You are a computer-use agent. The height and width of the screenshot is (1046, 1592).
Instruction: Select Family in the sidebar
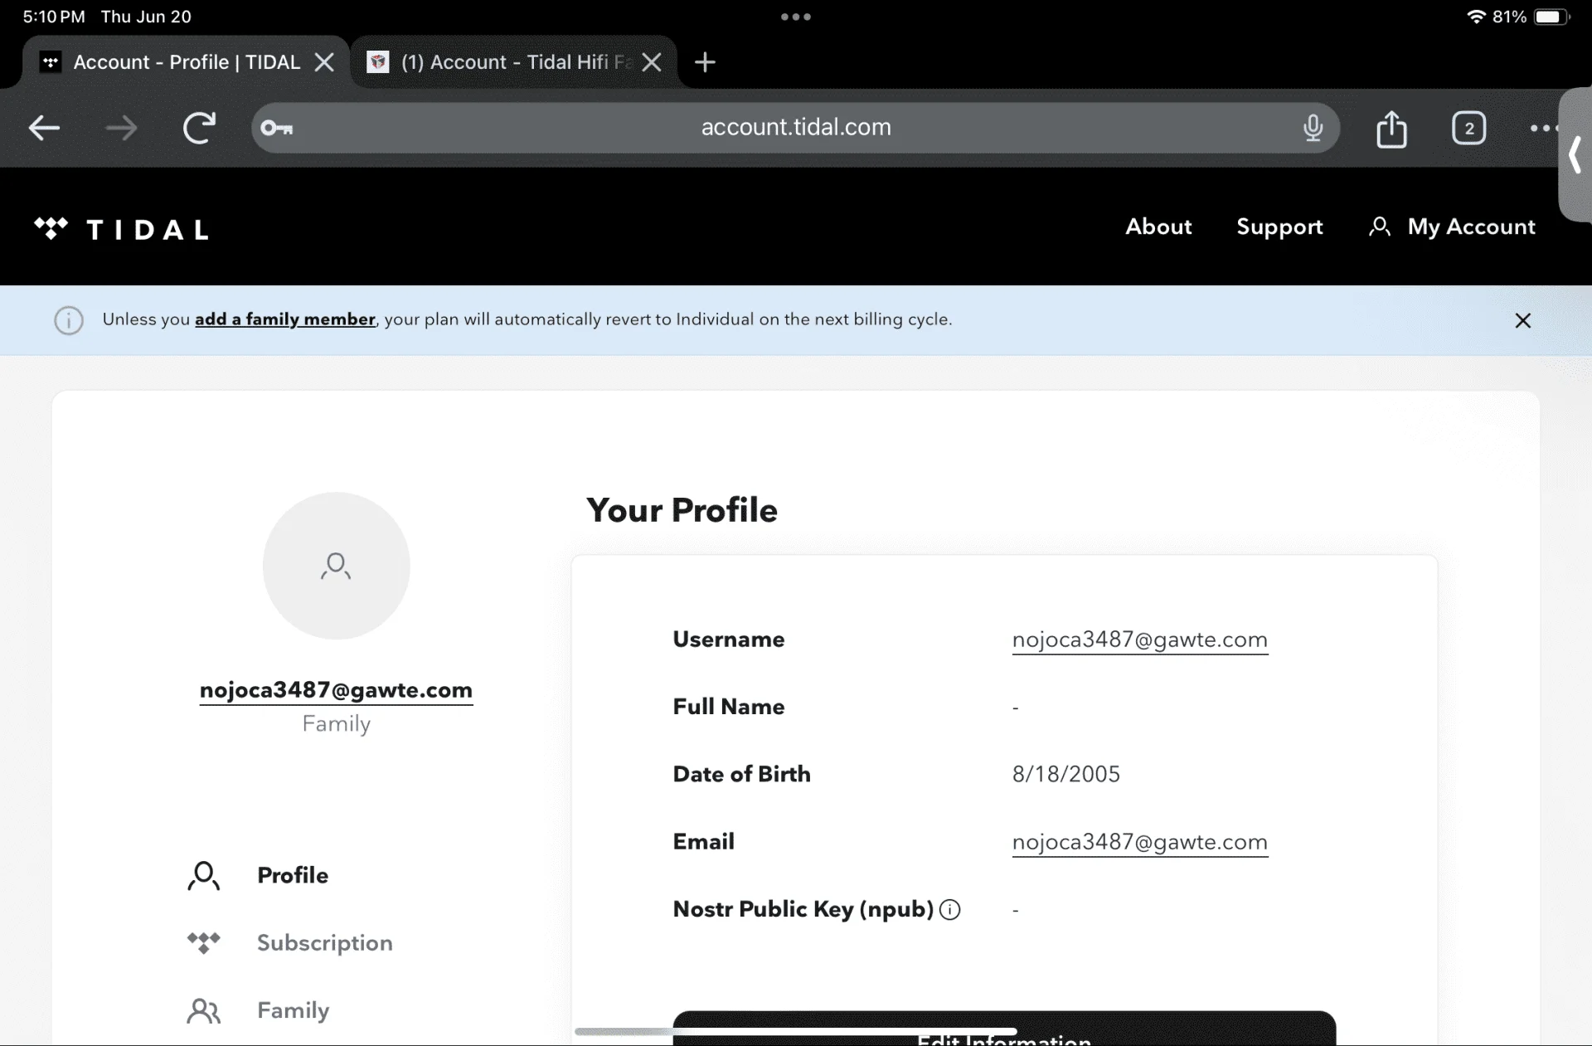pos(293,1010)
